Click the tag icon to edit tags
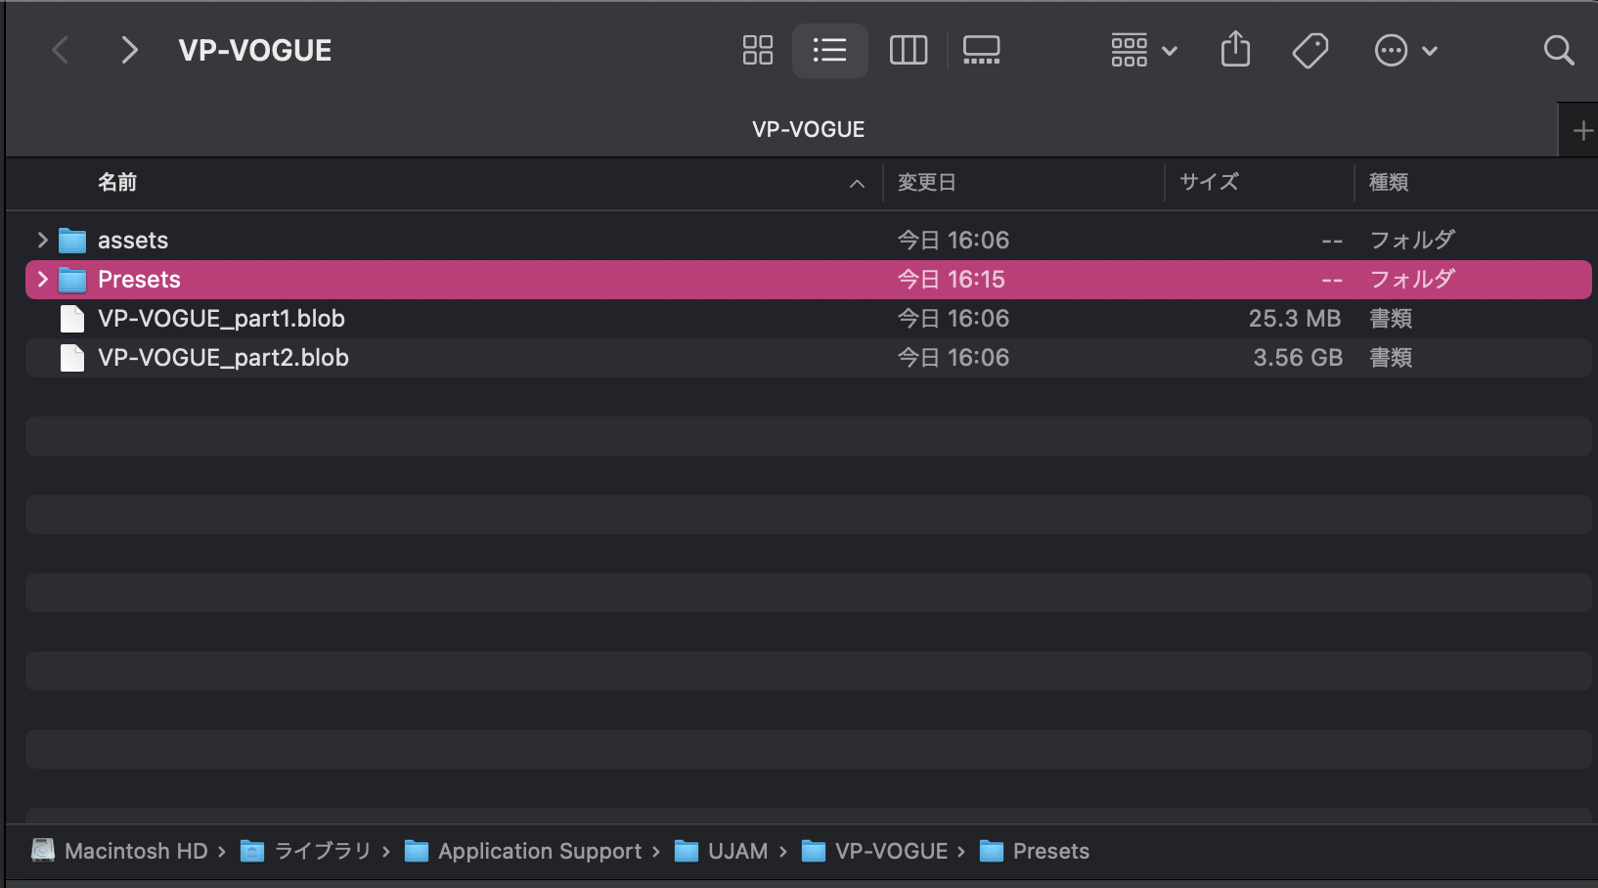Image resolution: width=1598 pixels, height=888 pixels. (1309, 50)
